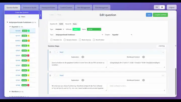Remove Step1 with its X icon

[163, 52]
